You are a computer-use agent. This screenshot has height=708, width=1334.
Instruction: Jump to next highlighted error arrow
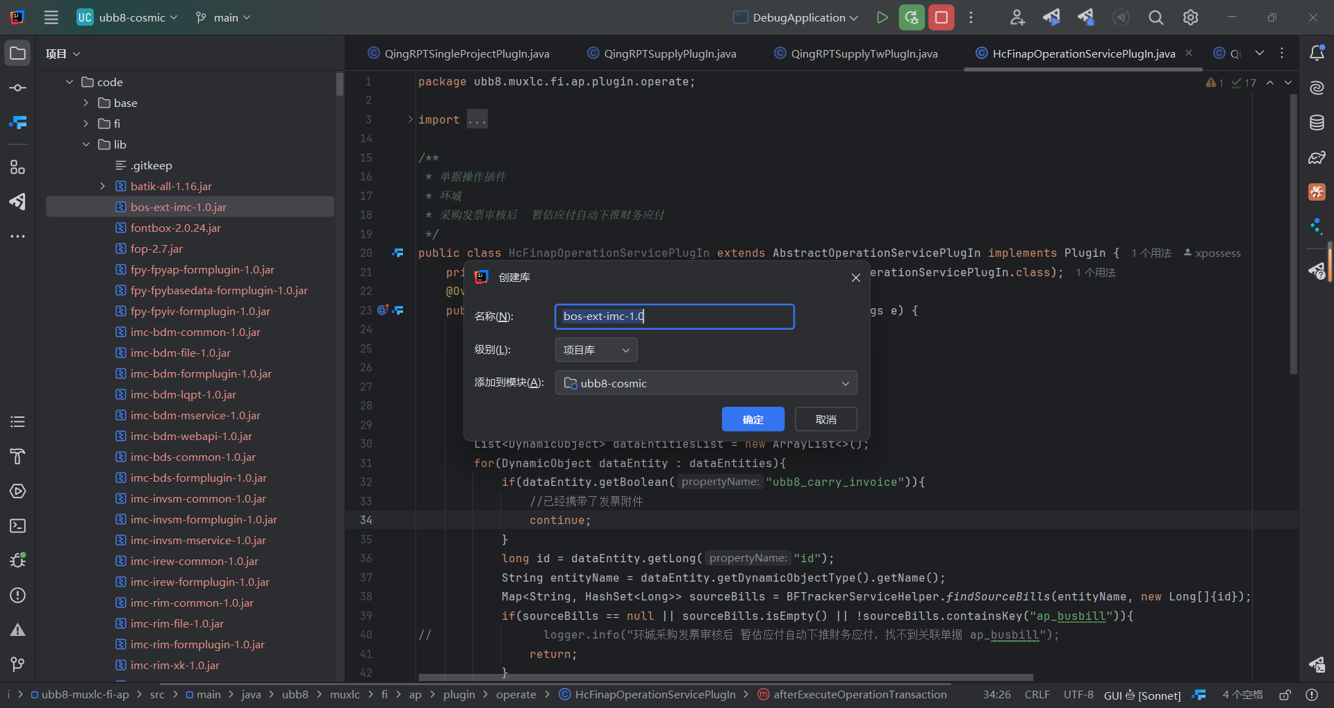pyautogui.click(x=1288, y=83)
